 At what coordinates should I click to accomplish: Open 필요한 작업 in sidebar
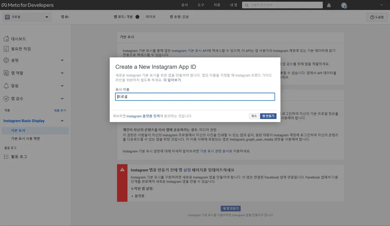[x=21, y=49]
